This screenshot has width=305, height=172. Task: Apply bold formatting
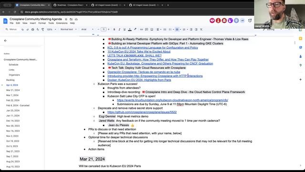tap(114, 30)
